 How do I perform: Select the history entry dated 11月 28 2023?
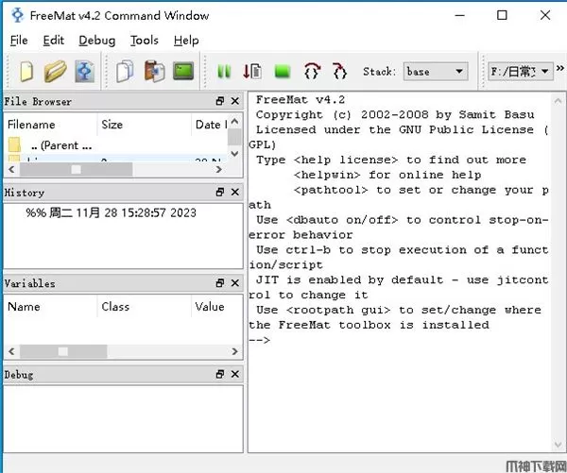pos(111,212)
